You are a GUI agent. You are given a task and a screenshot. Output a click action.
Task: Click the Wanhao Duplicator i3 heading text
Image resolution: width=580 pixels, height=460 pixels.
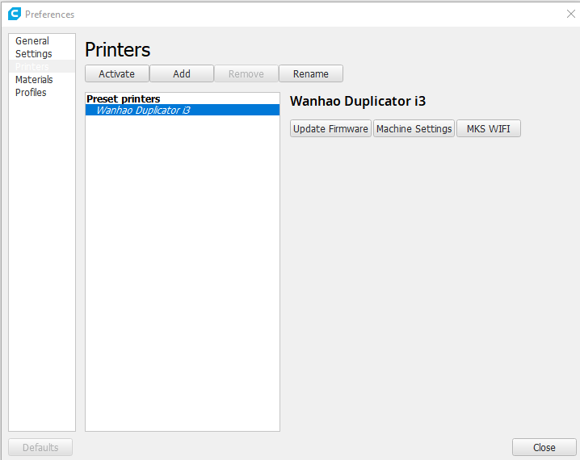(x=358, y=101)
